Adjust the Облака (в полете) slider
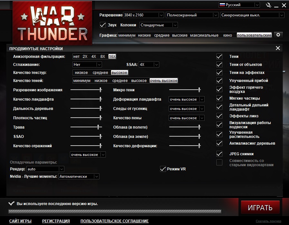 pos(185,127)
